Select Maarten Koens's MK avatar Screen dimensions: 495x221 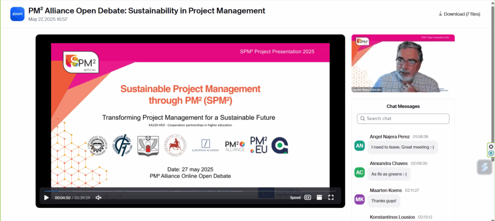359,199
